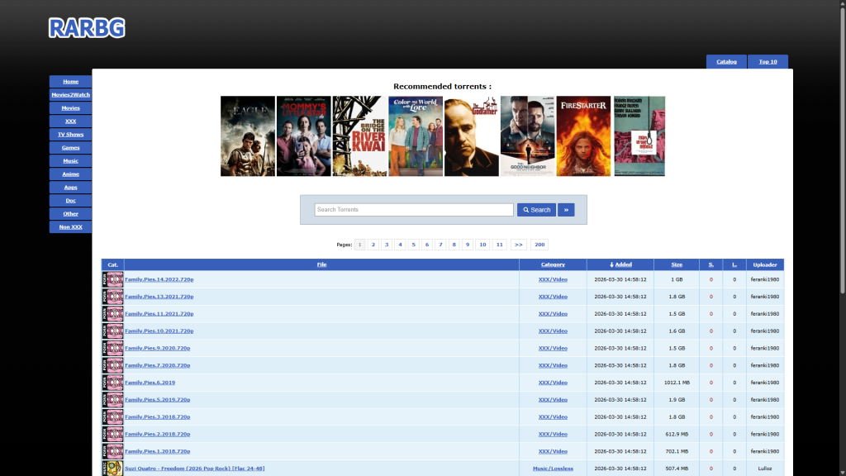Open the Top 10 tab

tap(768, 62)
